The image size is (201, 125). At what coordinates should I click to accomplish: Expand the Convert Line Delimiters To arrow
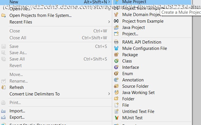[x=109, y=94]
